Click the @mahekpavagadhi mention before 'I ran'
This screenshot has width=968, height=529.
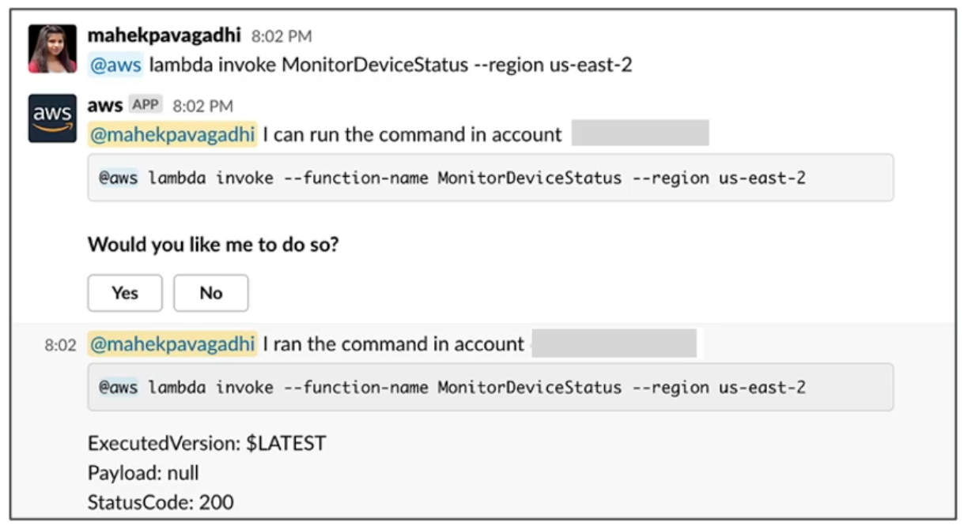pyautogui.click(x=172, y=343)
